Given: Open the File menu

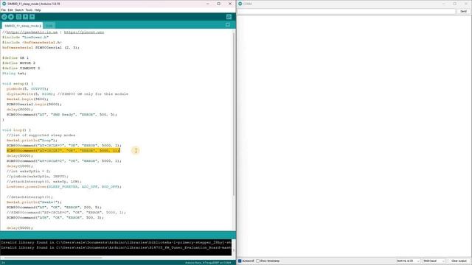Looking at the screenshot, I should point(3,10).
